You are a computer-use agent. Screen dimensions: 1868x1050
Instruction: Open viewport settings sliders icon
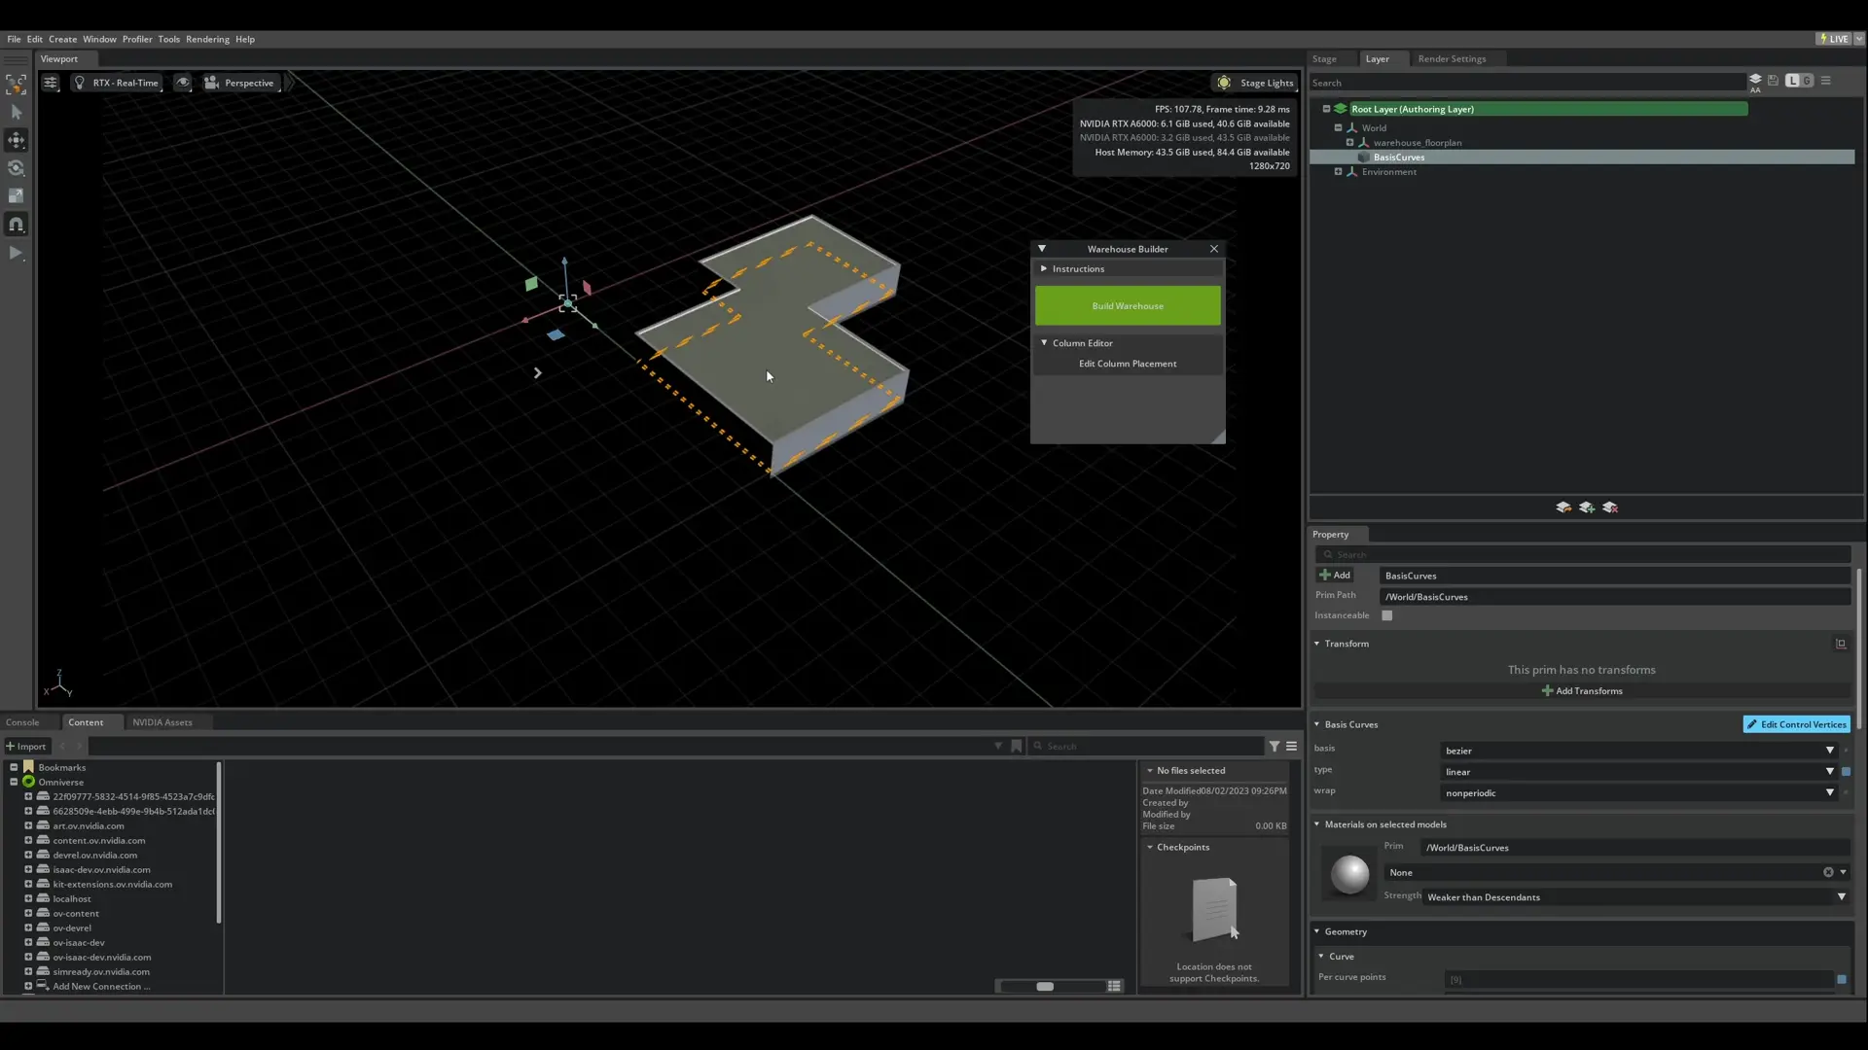tap(51, 83)
